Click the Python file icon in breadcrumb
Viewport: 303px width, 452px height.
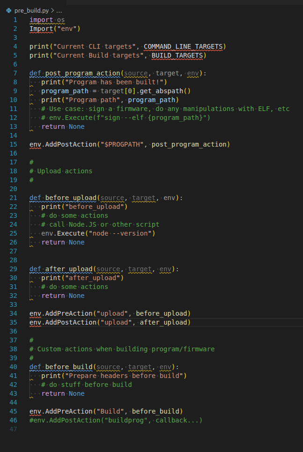(x=9, y=10)
